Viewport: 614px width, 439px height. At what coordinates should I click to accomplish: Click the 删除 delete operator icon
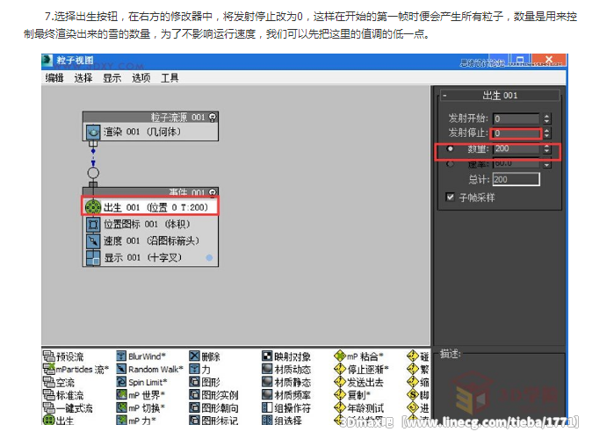point(195,356)
